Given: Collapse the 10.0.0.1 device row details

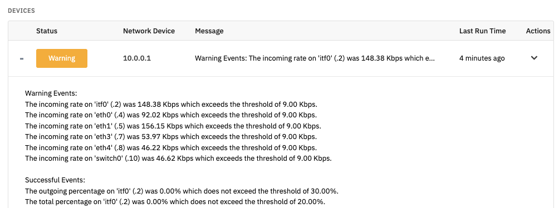Looking at the screenshot, I should click(22, 58).
